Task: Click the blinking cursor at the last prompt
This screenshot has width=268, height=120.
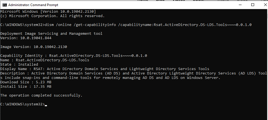Action: pos(46,105)
